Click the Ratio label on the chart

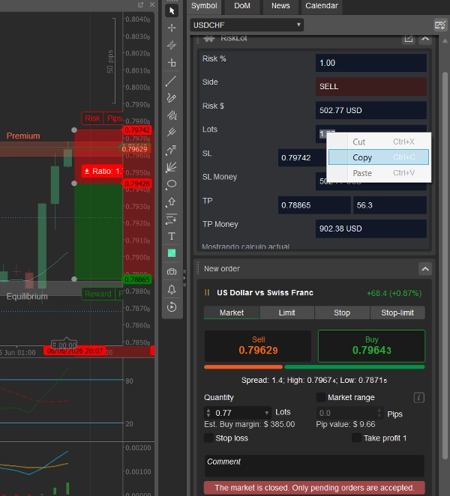102,172
